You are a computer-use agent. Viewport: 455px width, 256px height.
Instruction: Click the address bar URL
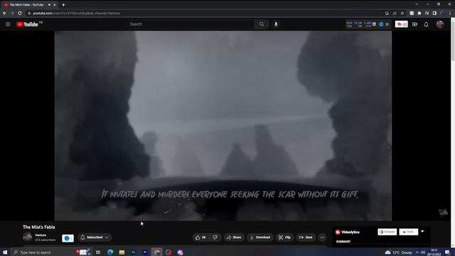(x=76, y=14)
